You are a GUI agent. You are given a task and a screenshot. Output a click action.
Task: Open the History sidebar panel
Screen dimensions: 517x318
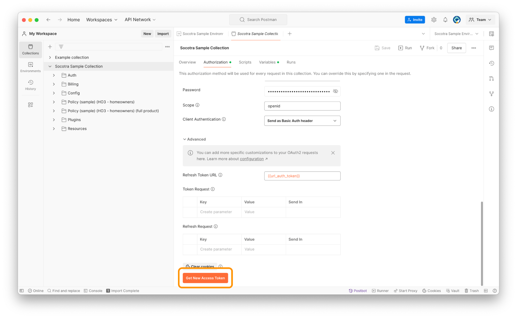tap(30, 85)
